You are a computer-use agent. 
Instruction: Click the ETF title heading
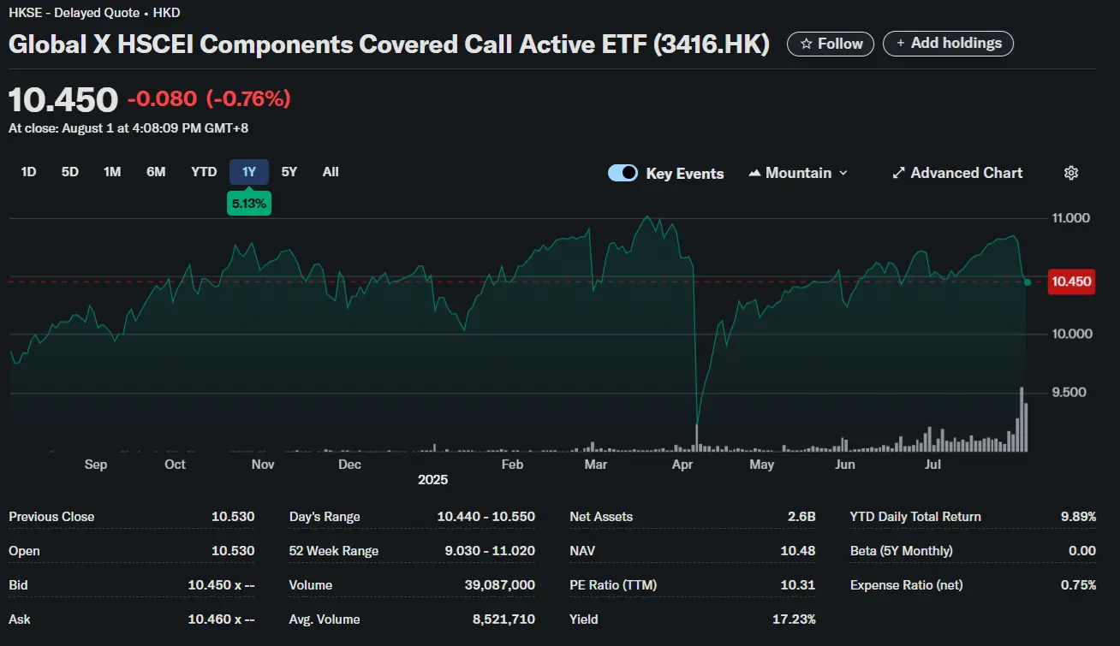point(389,44)
